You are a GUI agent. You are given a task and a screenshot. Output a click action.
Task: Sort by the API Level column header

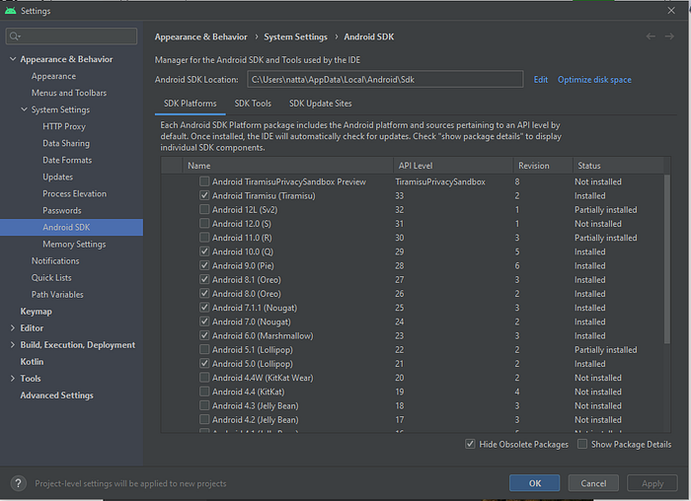click(453, 166)
